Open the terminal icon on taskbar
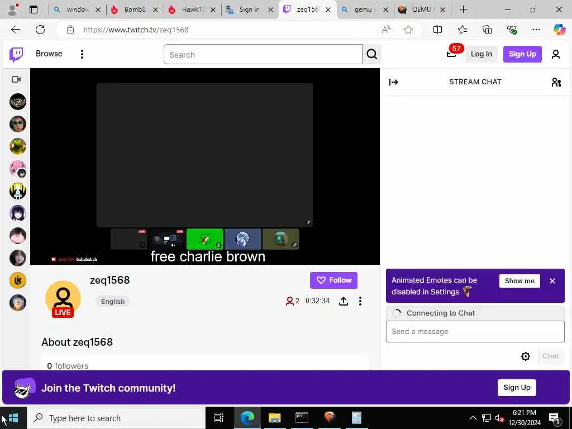 [302, 418]
